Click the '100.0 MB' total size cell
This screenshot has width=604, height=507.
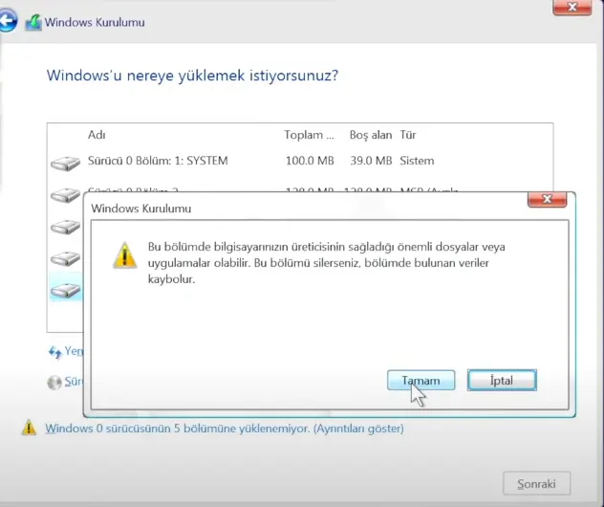(310, 161)
